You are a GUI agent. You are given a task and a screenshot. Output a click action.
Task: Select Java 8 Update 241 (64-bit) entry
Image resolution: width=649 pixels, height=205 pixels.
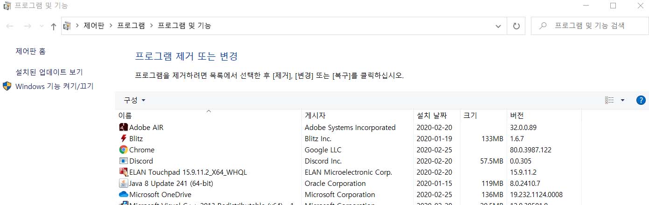171,183
